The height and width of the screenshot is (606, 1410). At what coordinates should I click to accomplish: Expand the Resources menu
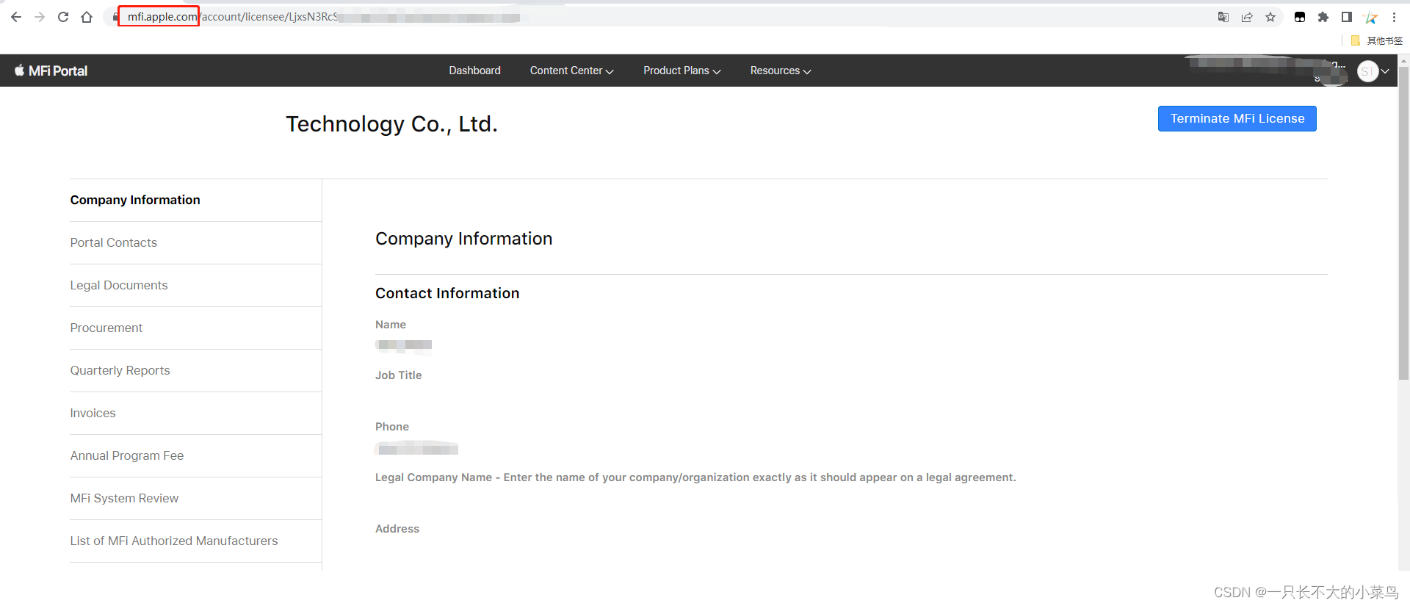click(x=780, y=71)
